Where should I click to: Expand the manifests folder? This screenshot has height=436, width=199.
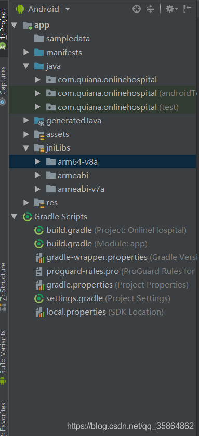26,52
